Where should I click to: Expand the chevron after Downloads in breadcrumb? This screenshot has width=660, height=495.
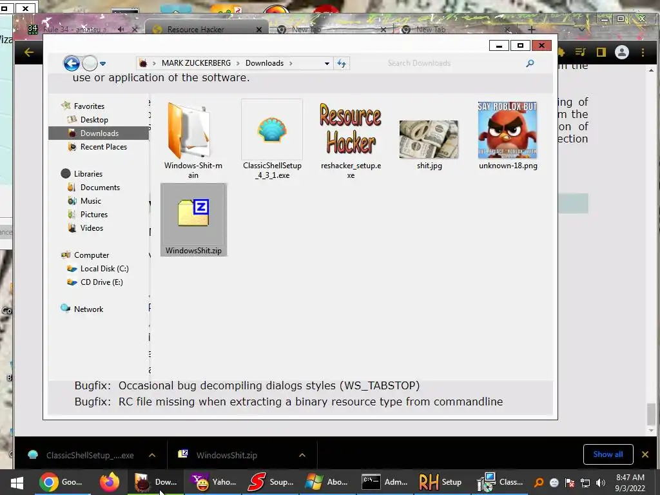[291, 64]
